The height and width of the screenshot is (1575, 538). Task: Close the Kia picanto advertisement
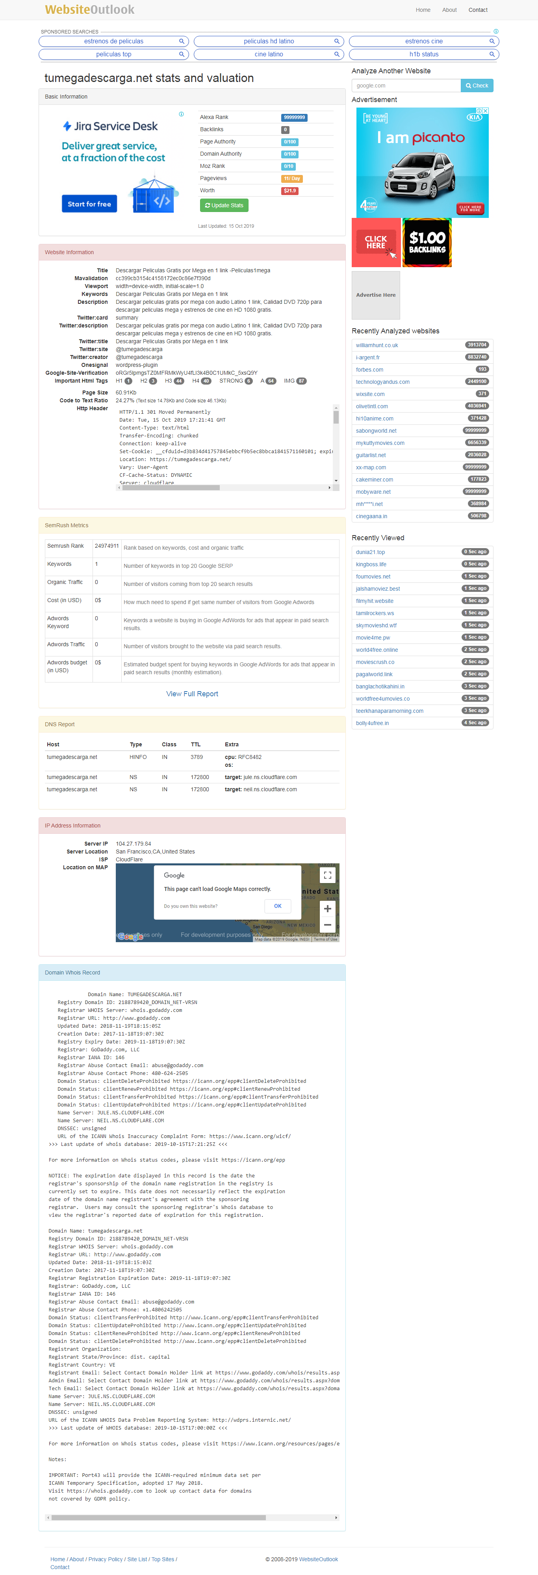click(x=486, y=111)
